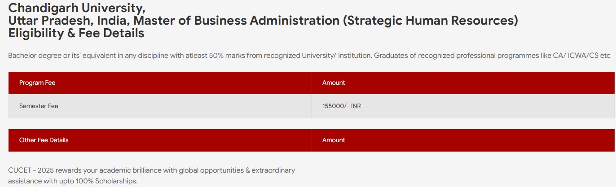Screen dimensions: 616x187
Task: Click the "155000/- INR" amount cell
Action: tap(341, 106)
